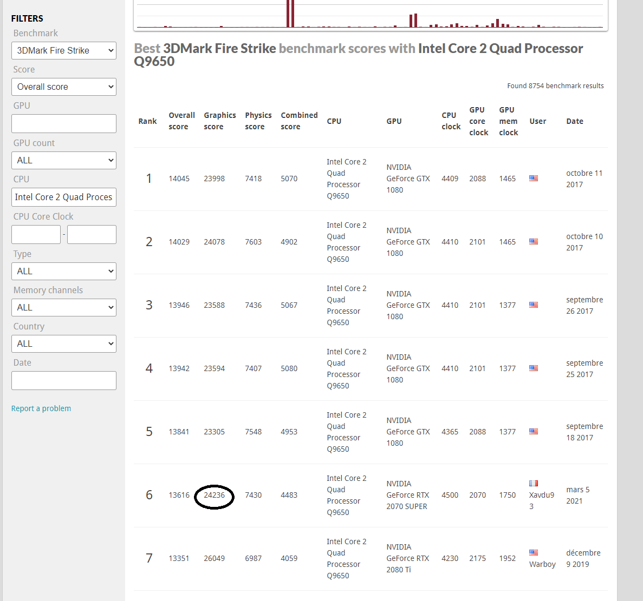Screen dimensions: 643x601
Task: Click the Graphics score column header
Action: (x=220, y=121)
